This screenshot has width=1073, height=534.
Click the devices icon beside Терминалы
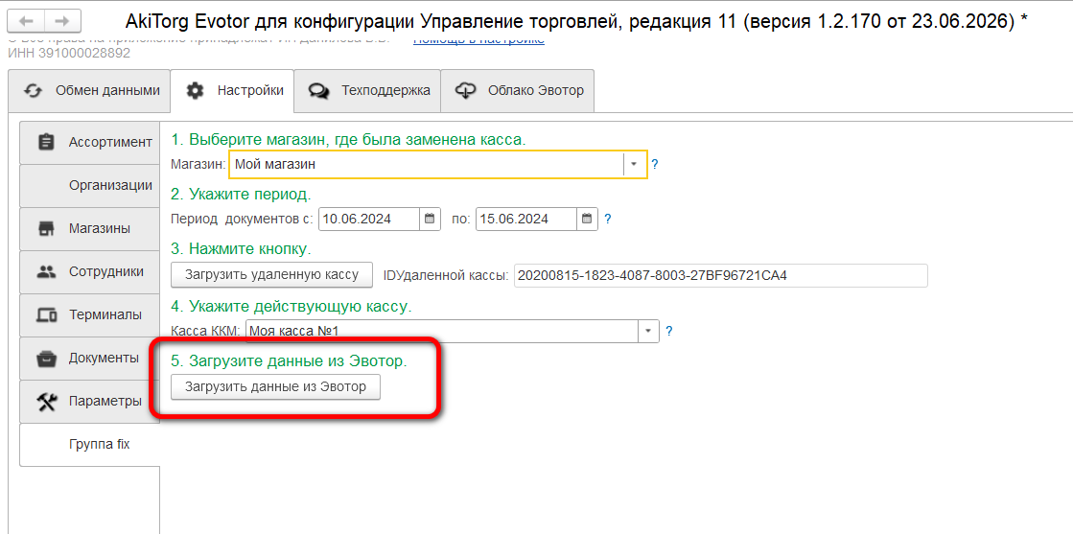click(47, 314)
